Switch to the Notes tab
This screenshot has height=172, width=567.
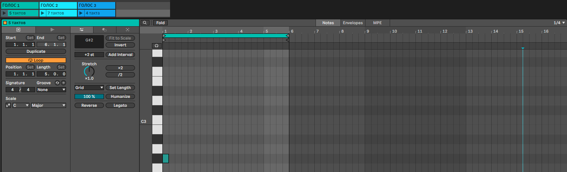pyautogui.click(x=328, y=23)
